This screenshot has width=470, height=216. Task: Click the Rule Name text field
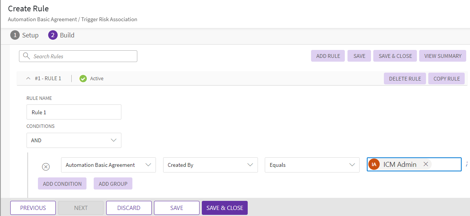74,112
